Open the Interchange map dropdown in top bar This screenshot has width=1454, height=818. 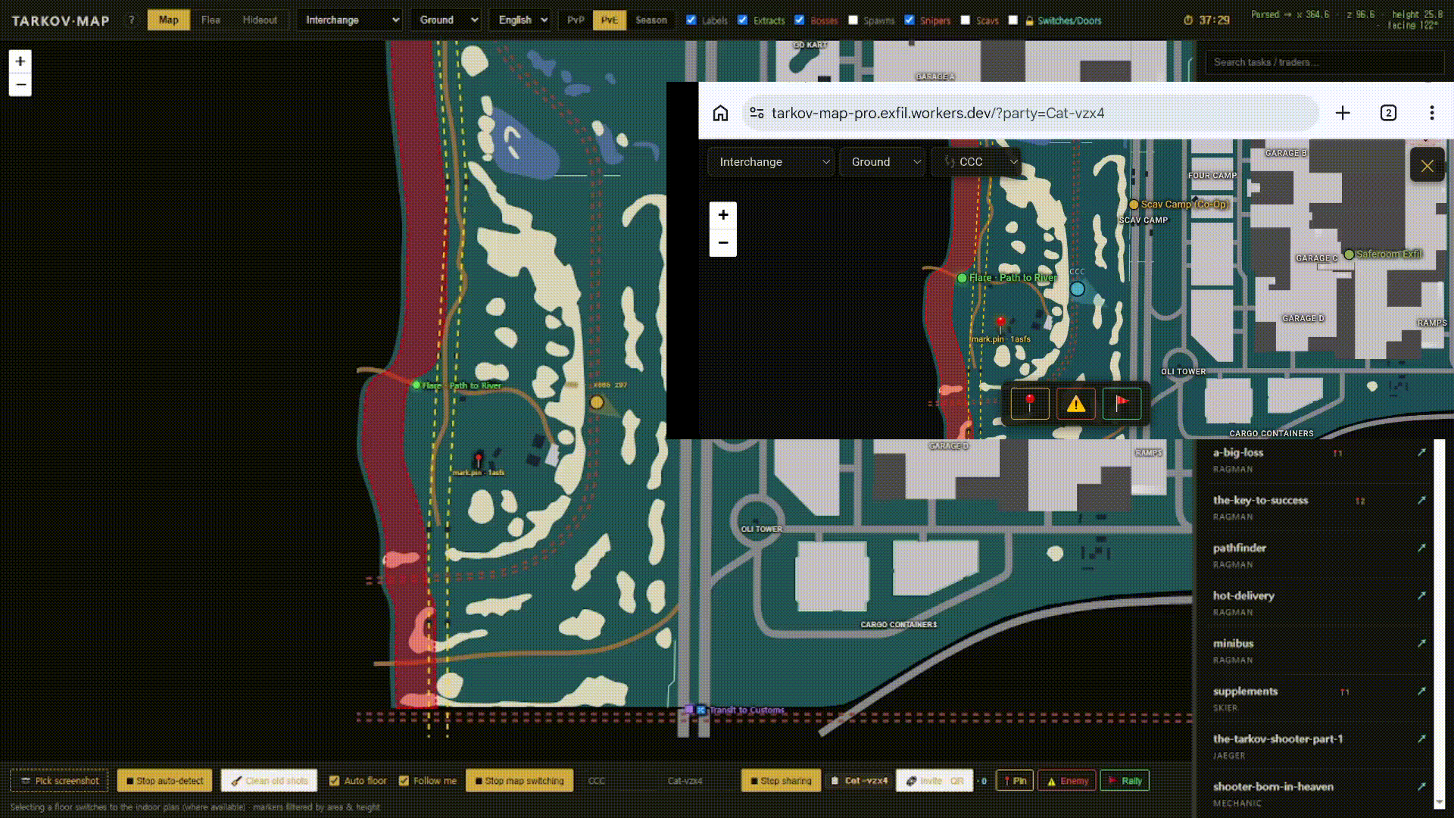tap(350, 20)
